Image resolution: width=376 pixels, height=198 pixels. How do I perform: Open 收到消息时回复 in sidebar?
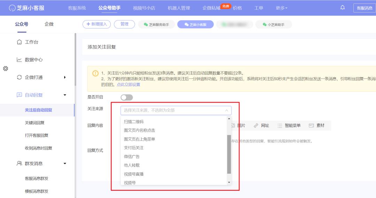pyautogui.click(x=38, y=148)
